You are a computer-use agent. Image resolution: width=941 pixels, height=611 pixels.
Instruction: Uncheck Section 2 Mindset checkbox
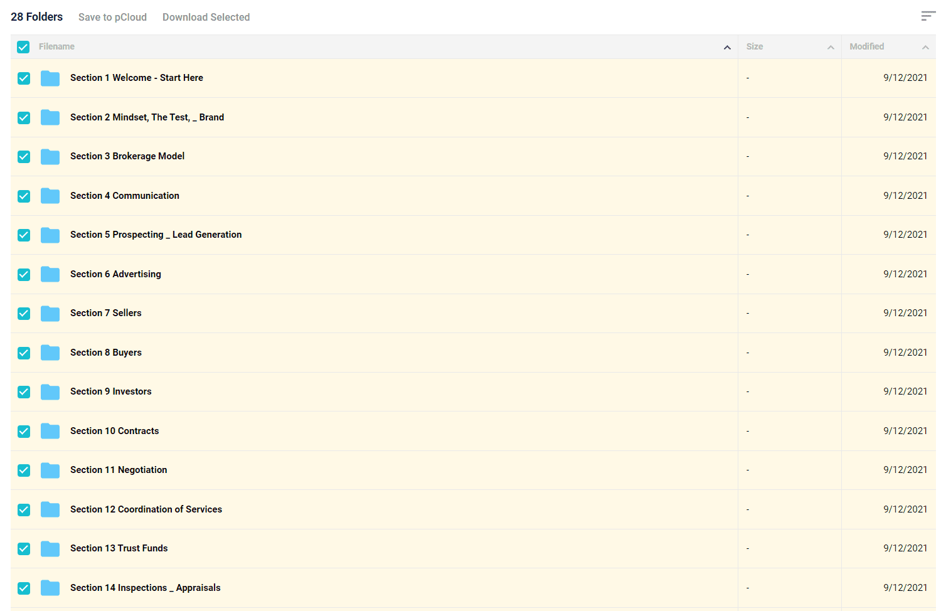24,117
